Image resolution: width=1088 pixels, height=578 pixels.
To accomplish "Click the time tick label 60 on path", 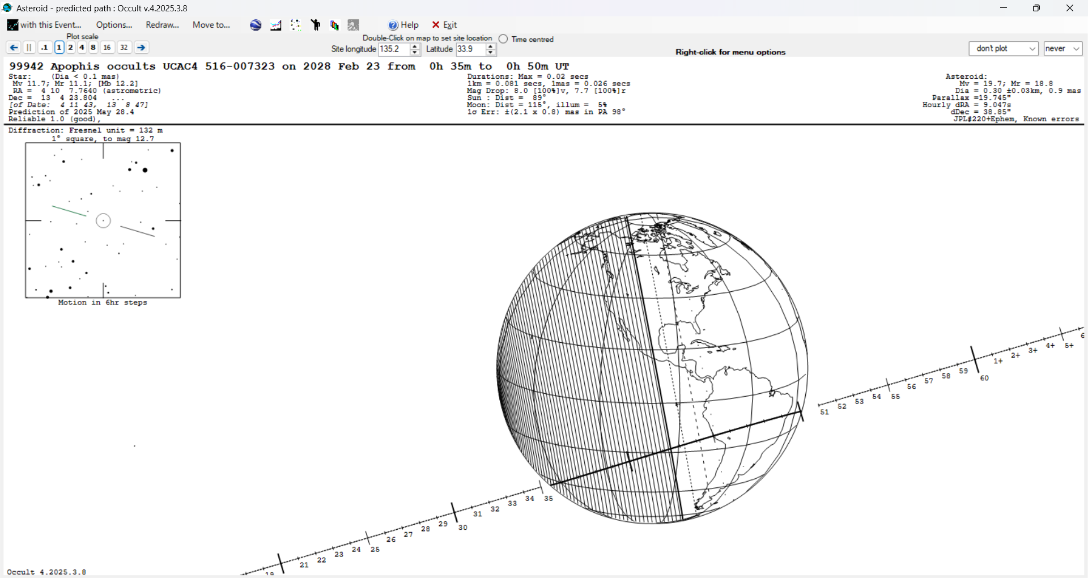I will pyautogui.click(x=984, y=378).
